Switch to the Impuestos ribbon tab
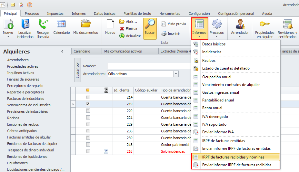The width and height of the screenshot is (299, 172). pos(55,14)
